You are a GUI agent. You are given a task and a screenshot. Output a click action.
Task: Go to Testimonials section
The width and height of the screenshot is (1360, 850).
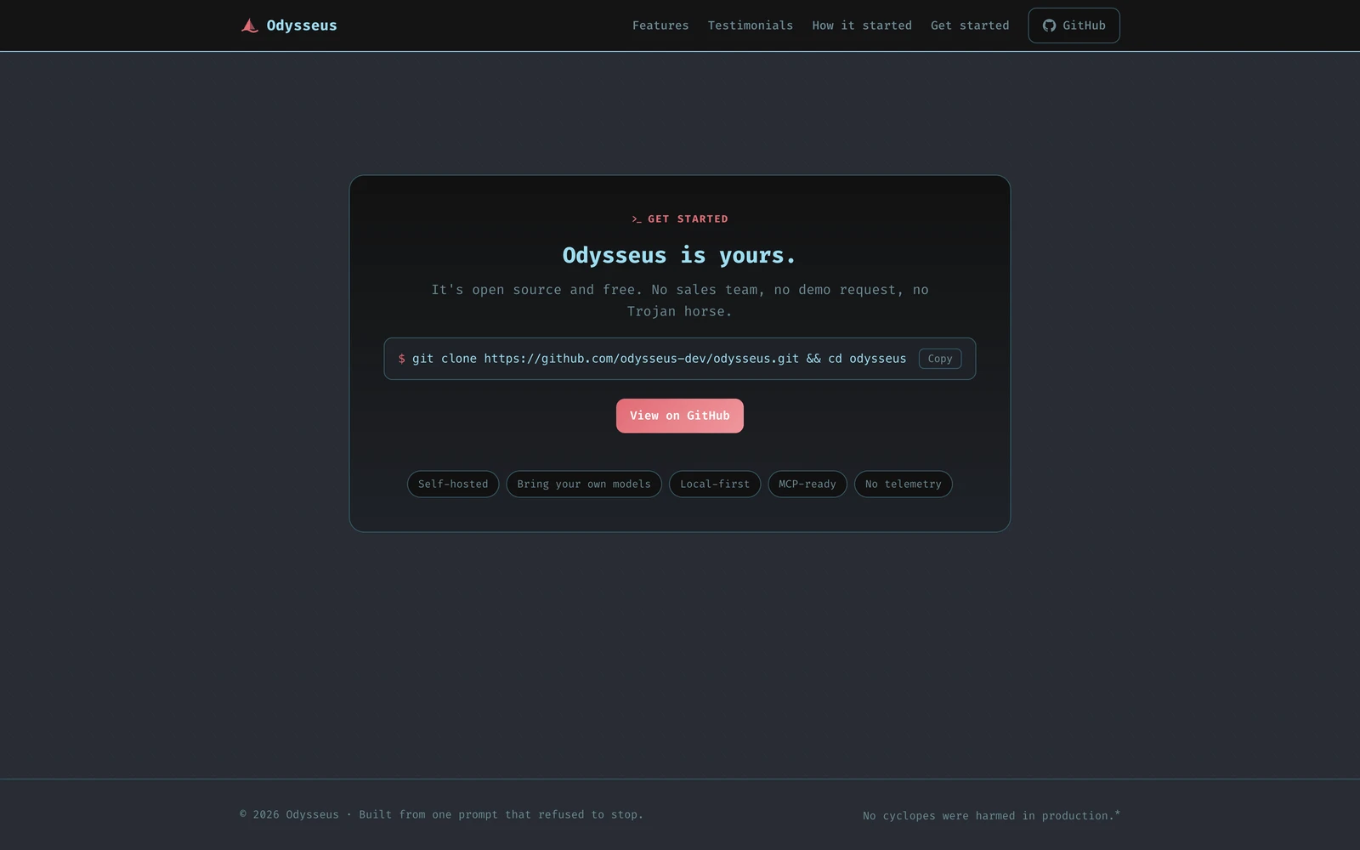(751, 25)
